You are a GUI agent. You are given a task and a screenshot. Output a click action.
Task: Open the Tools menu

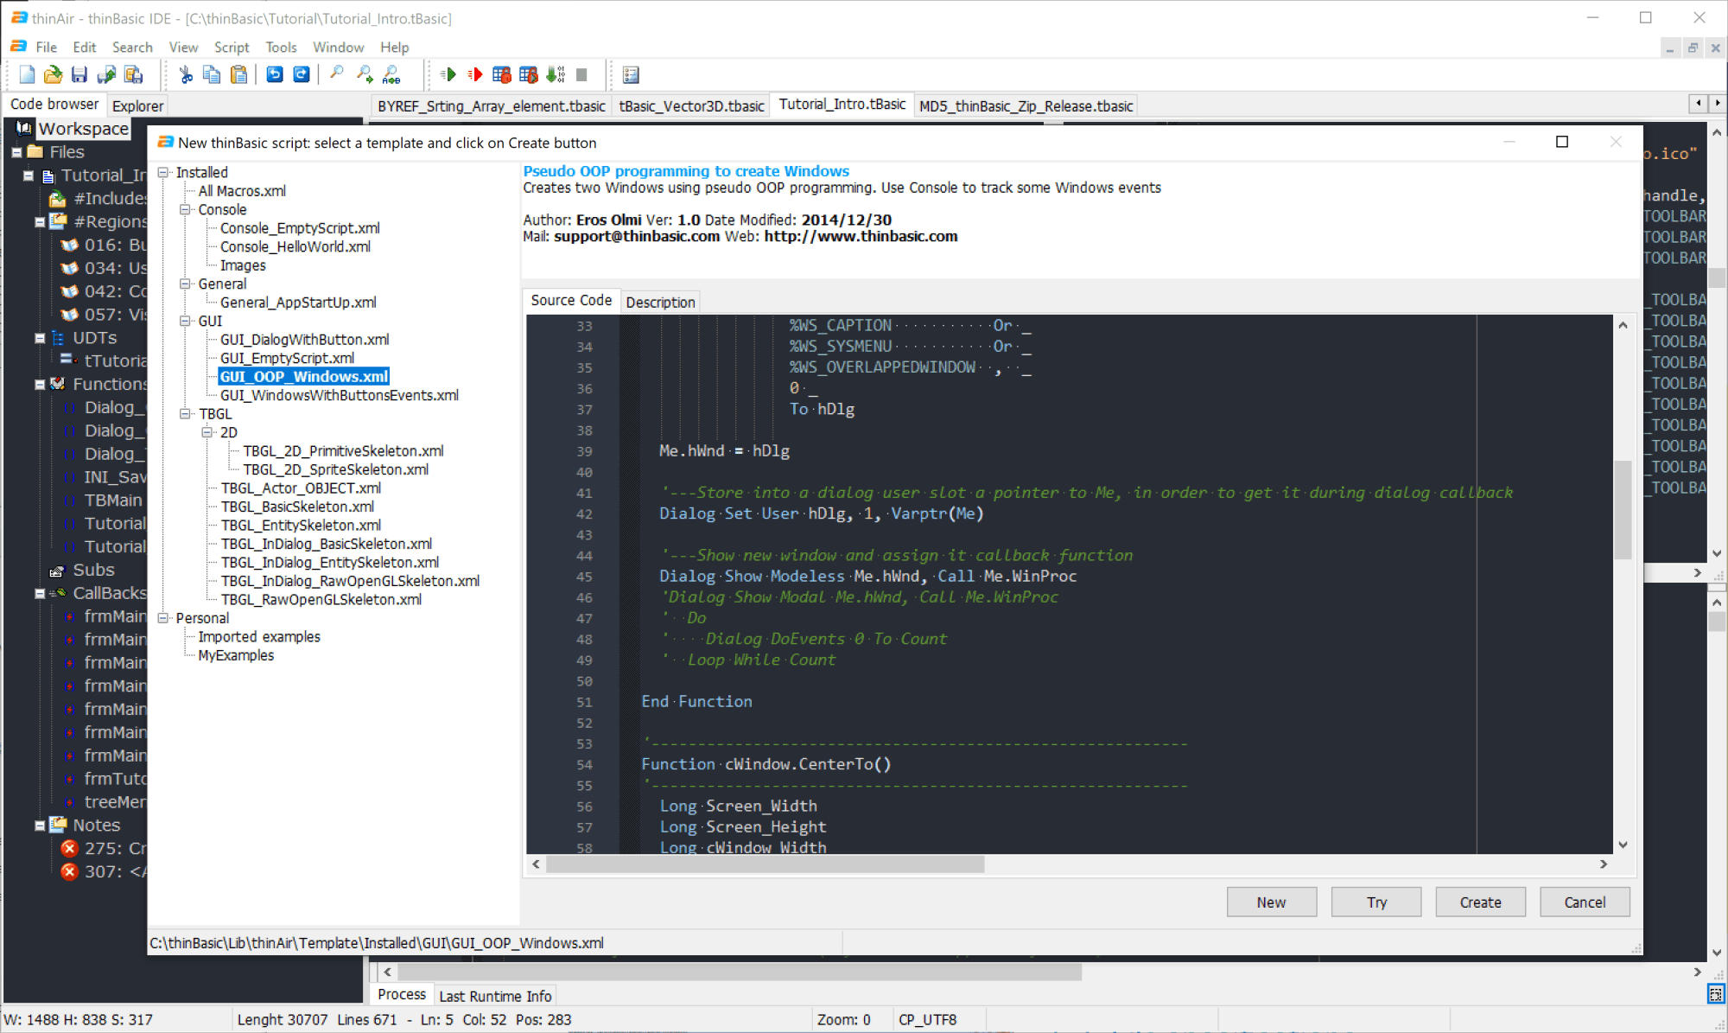point(281,48)
